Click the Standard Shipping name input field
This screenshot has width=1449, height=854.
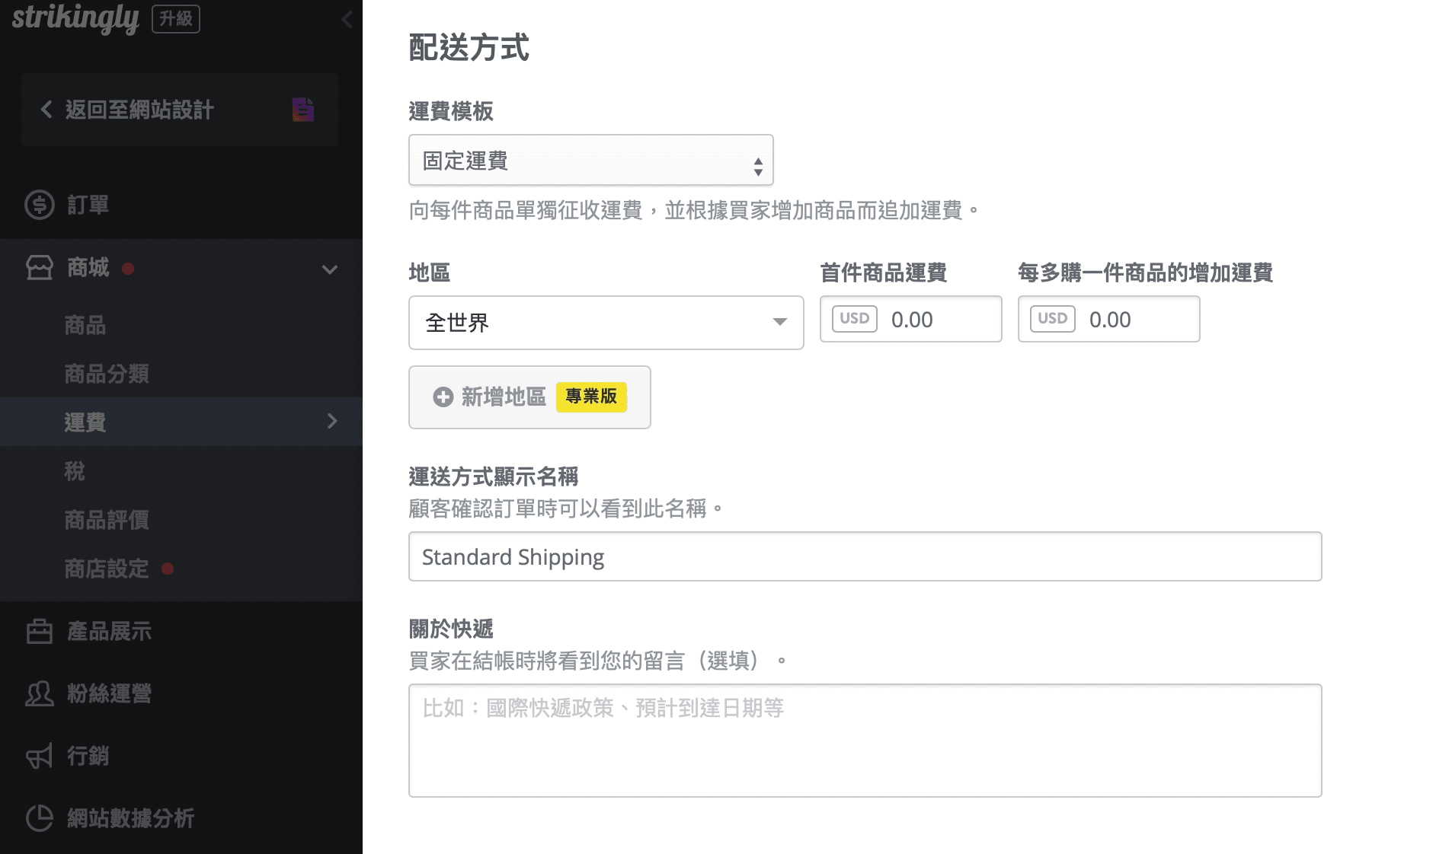[864, 556]
